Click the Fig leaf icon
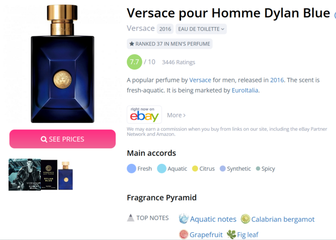 pos(231,234)
